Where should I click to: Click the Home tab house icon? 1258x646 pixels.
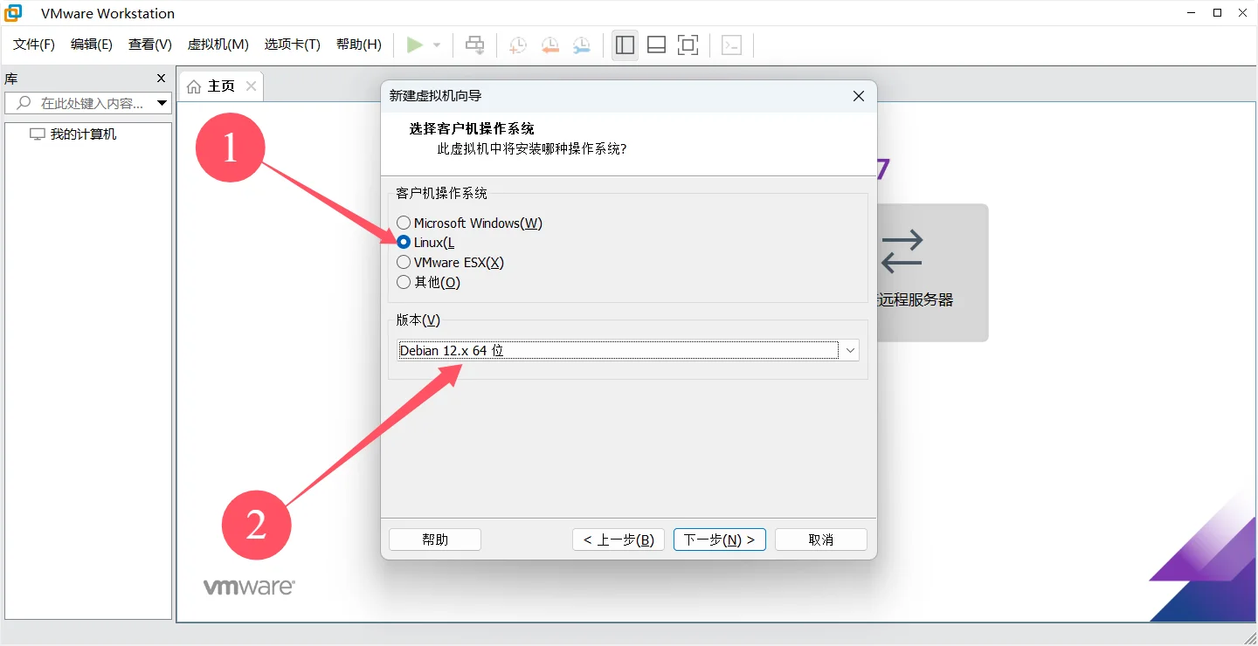click(194, 86)
